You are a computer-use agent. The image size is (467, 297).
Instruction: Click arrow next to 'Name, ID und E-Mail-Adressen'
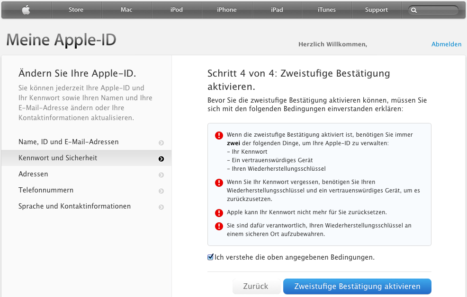click(161, 143)
